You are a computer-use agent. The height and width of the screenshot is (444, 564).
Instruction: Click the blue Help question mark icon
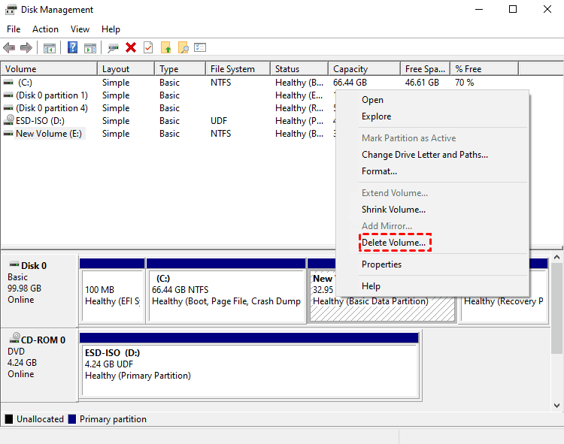pyautogui.click(x=73, y=47)
